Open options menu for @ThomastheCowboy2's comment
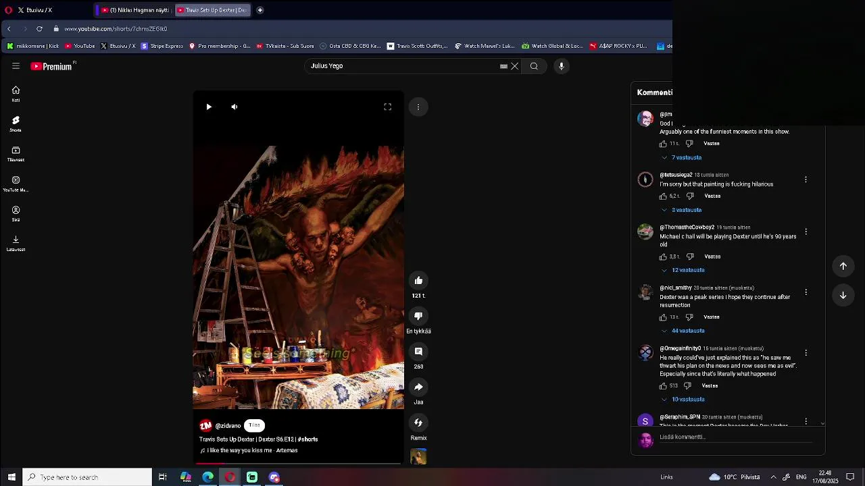The height and width of the screenshot is (486, 865). (x=806, y=232)
